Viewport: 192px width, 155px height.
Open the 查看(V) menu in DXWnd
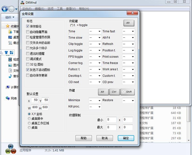tap(71, 9)
